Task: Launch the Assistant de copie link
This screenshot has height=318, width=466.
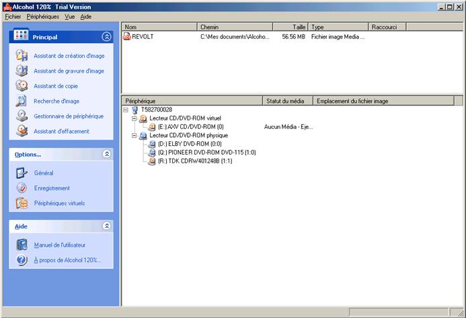Action: (x=56, y=86)
